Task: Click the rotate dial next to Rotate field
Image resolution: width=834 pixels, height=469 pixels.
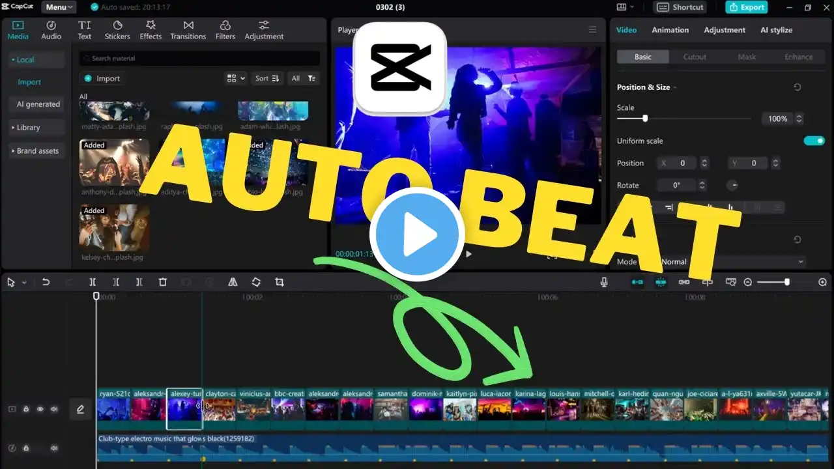Action: (732, 185)
